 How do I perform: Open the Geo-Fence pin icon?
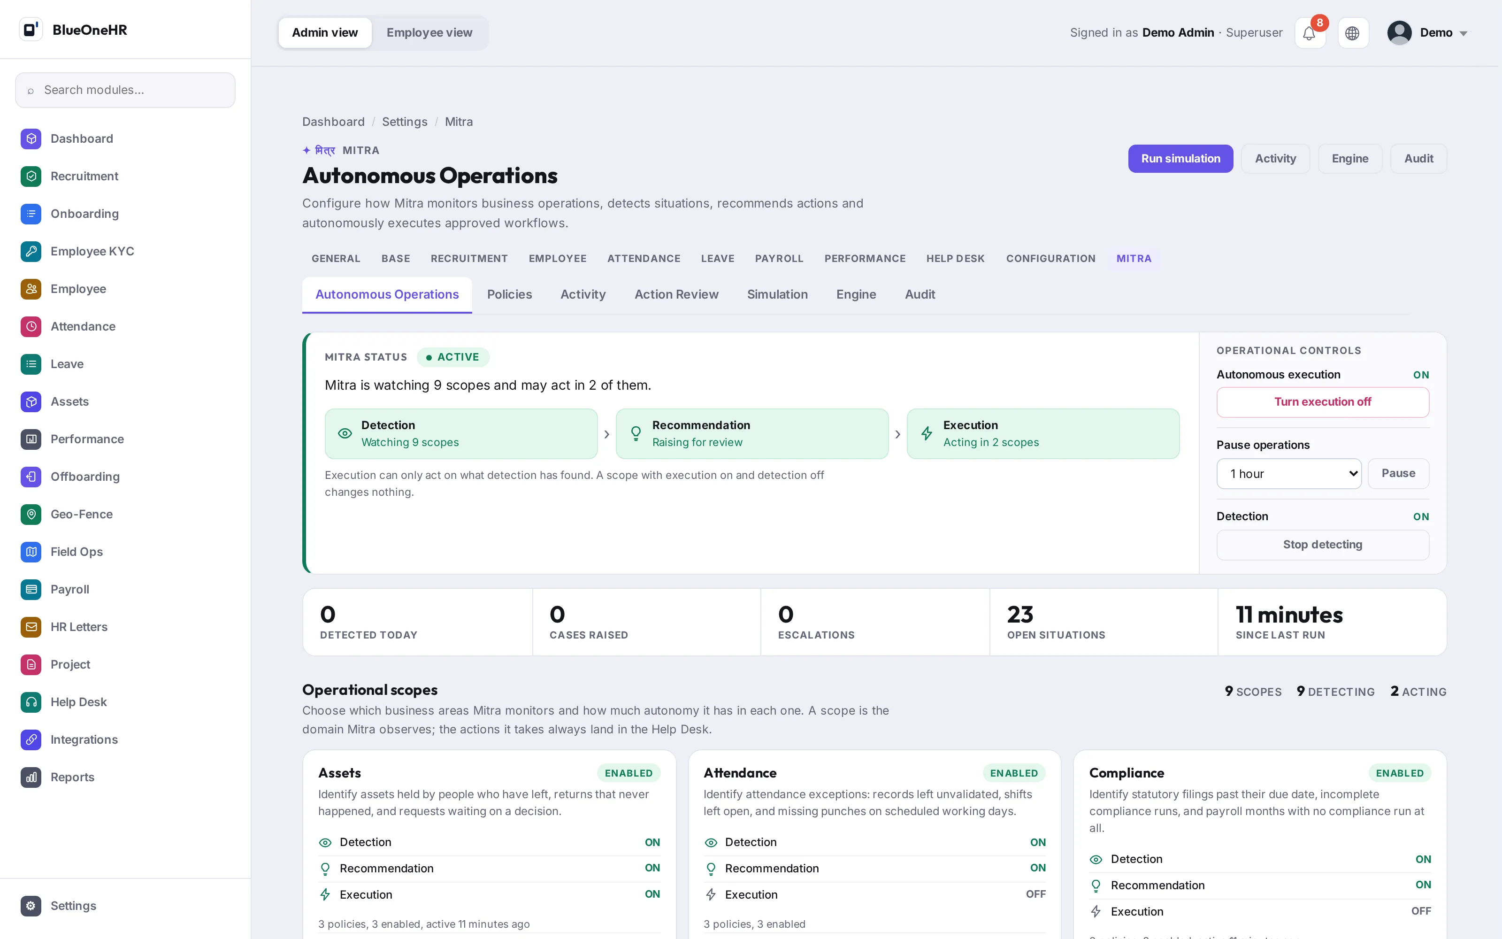[31, 514]
